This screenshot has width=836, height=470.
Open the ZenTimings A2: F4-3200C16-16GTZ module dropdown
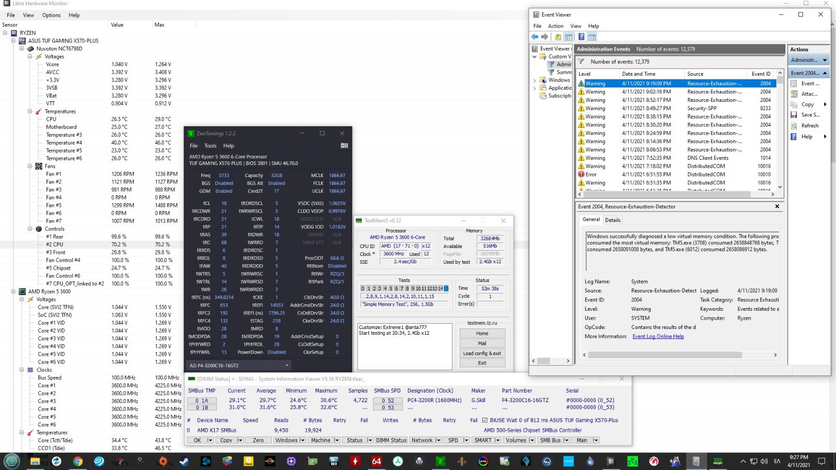[239, 366]
